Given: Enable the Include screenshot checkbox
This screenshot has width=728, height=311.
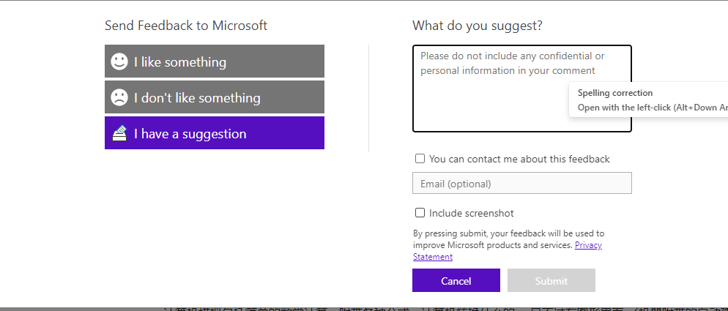Looking at the screenshot, I should click(420, 213).
